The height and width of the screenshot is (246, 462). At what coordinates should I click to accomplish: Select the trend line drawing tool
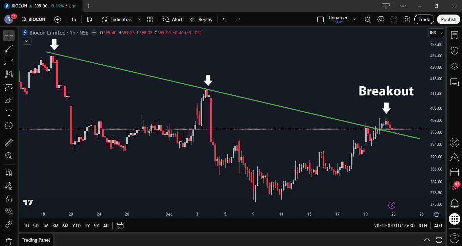(9, 49)
